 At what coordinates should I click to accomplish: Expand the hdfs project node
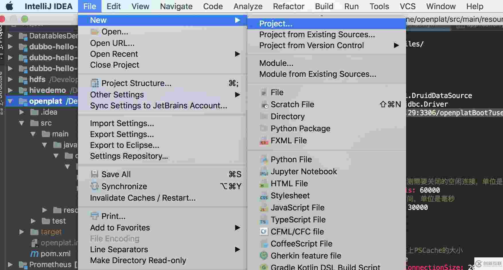coord(10,79)
